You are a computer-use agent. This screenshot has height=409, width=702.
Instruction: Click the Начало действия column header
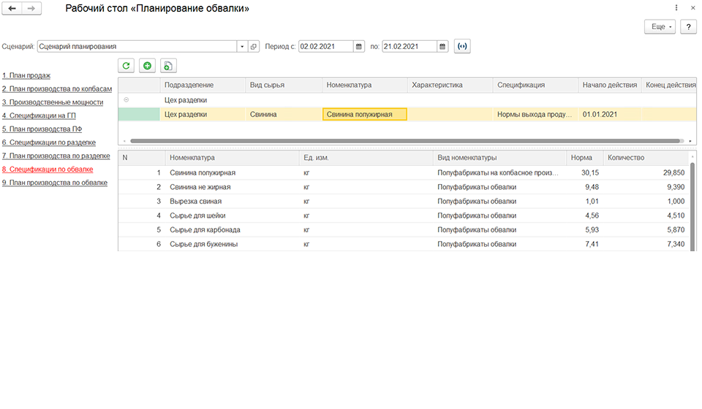610,85
